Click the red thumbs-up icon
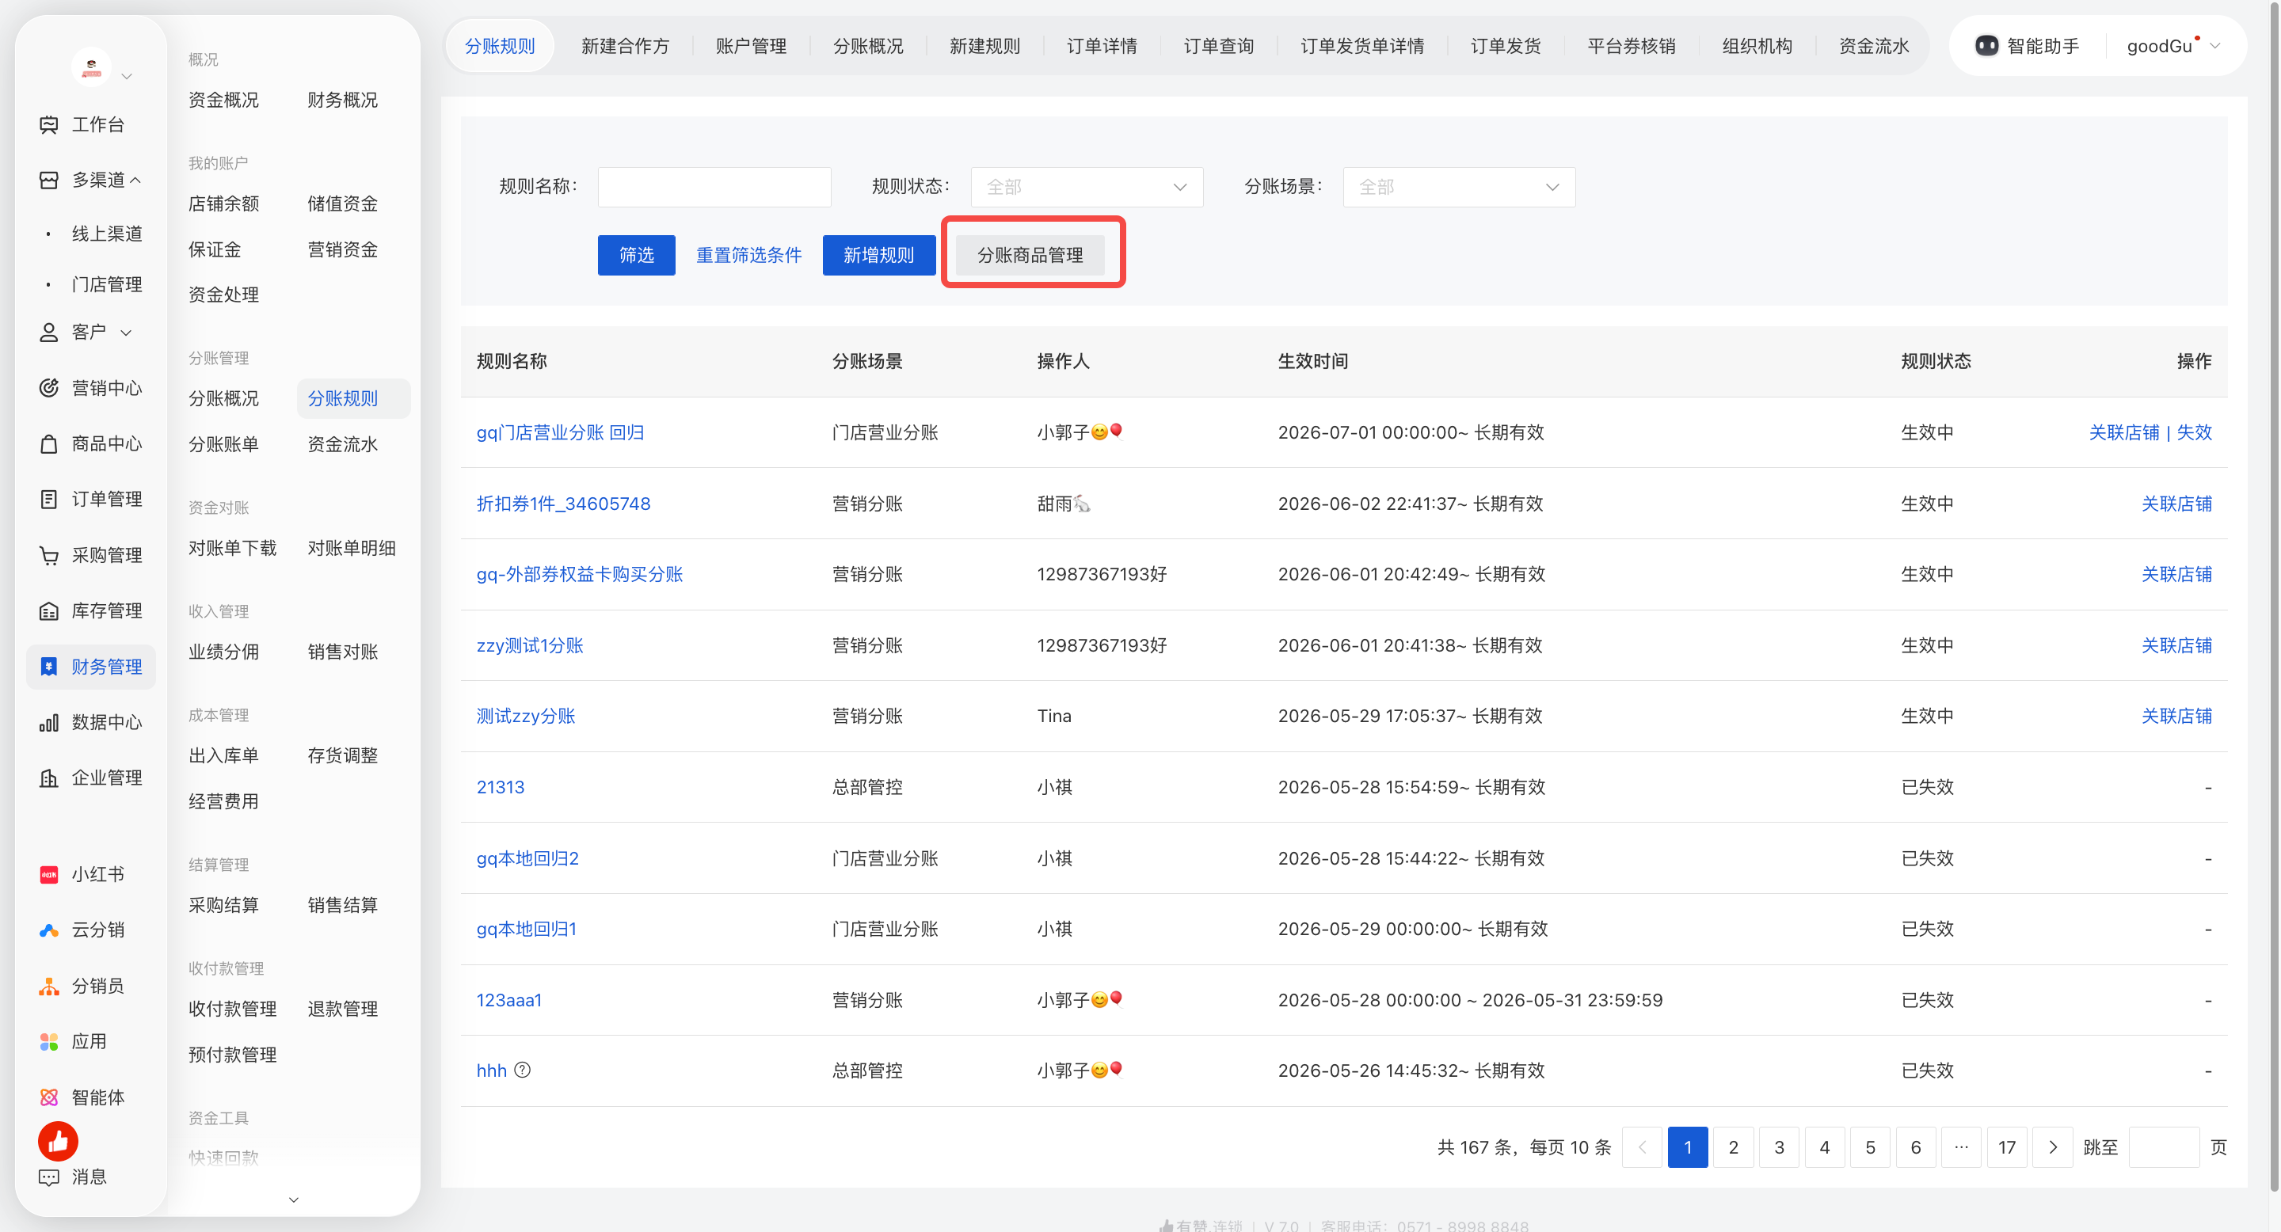The height and width of the screenshot is (1232, 2281). click(x=58, y=1142)
